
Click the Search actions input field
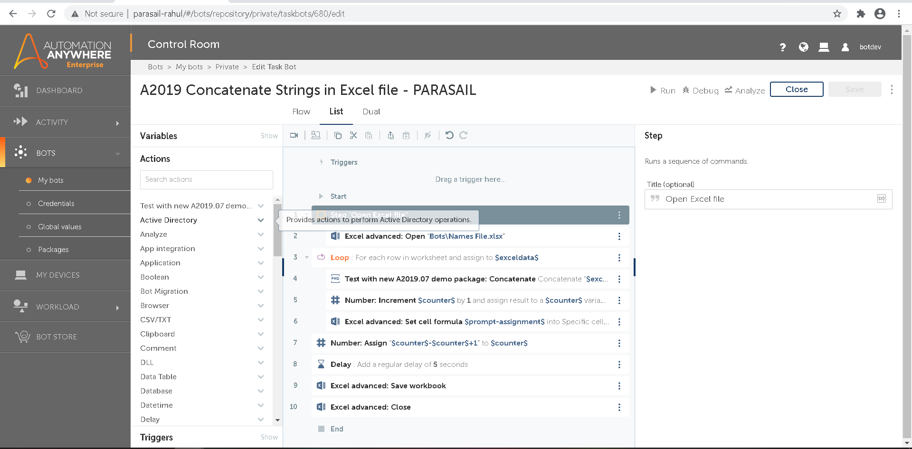[206, 179]
